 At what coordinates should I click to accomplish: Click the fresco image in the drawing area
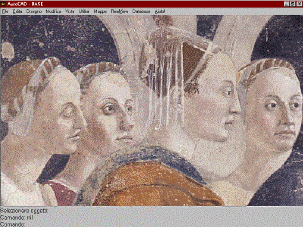click(x=151, y=110)
